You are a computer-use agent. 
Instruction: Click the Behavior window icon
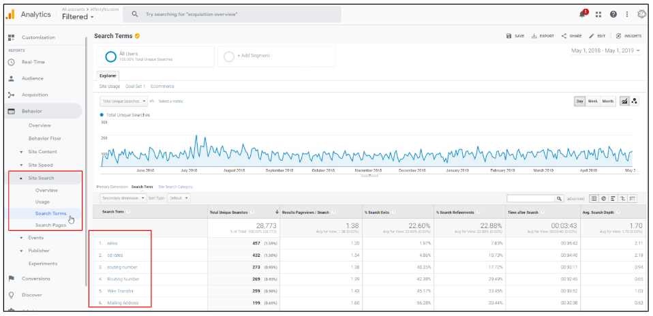point(11,111)
